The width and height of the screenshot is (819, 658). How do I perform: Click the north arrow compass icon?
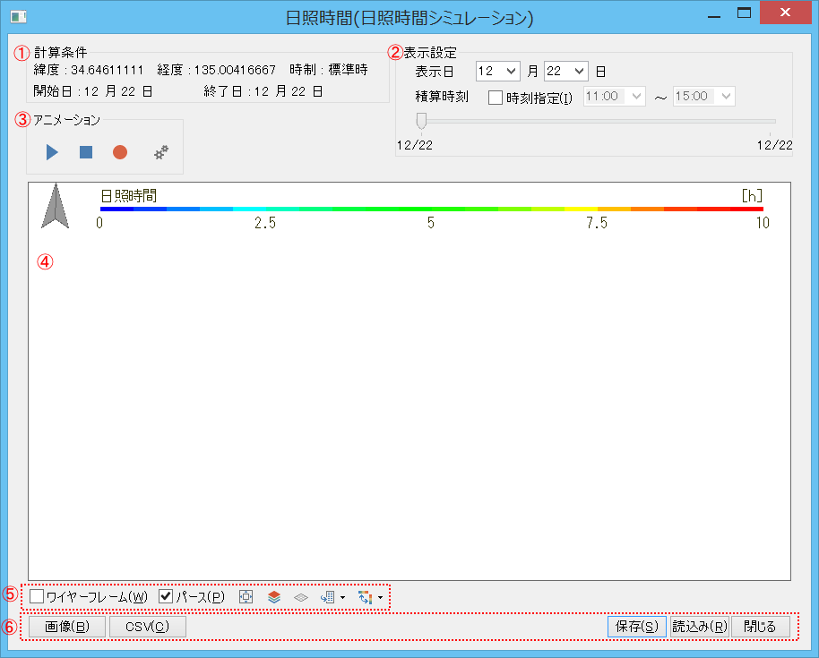click(56, 206)
